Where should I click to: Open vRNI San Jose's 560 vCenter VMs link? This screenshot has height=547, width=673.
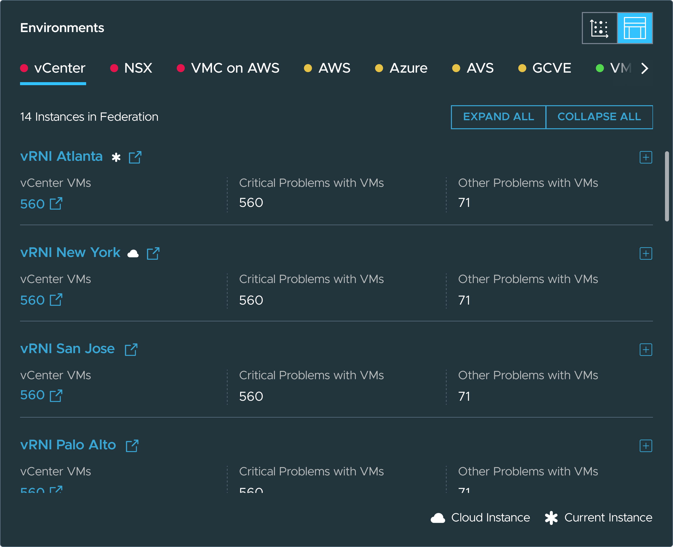point(41,395)
